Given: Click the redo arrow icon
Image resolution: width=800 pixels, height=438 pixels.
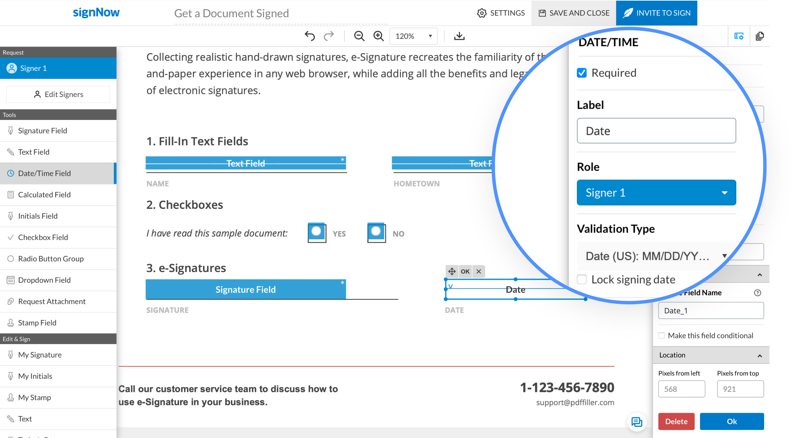Looking at the screenshot, I should [329, 36].
